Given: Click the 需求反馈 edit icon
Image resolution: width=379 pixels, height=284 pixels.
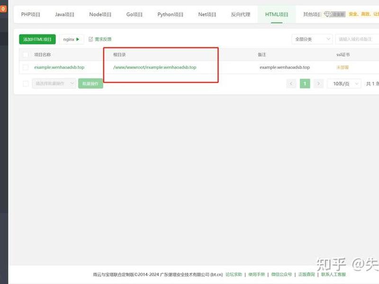Looking at the screenshot, I should (x=90, y=39).
